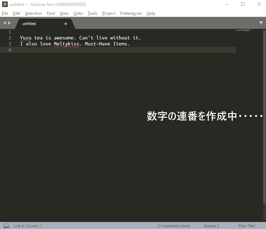Click the misspelled word Meltykiss
Viewport: 266px width, 229px height.
click(x=67, y=44)
